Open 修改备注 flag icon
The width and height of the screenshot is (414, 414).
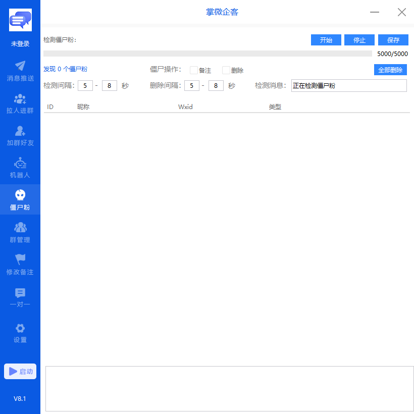20,260
